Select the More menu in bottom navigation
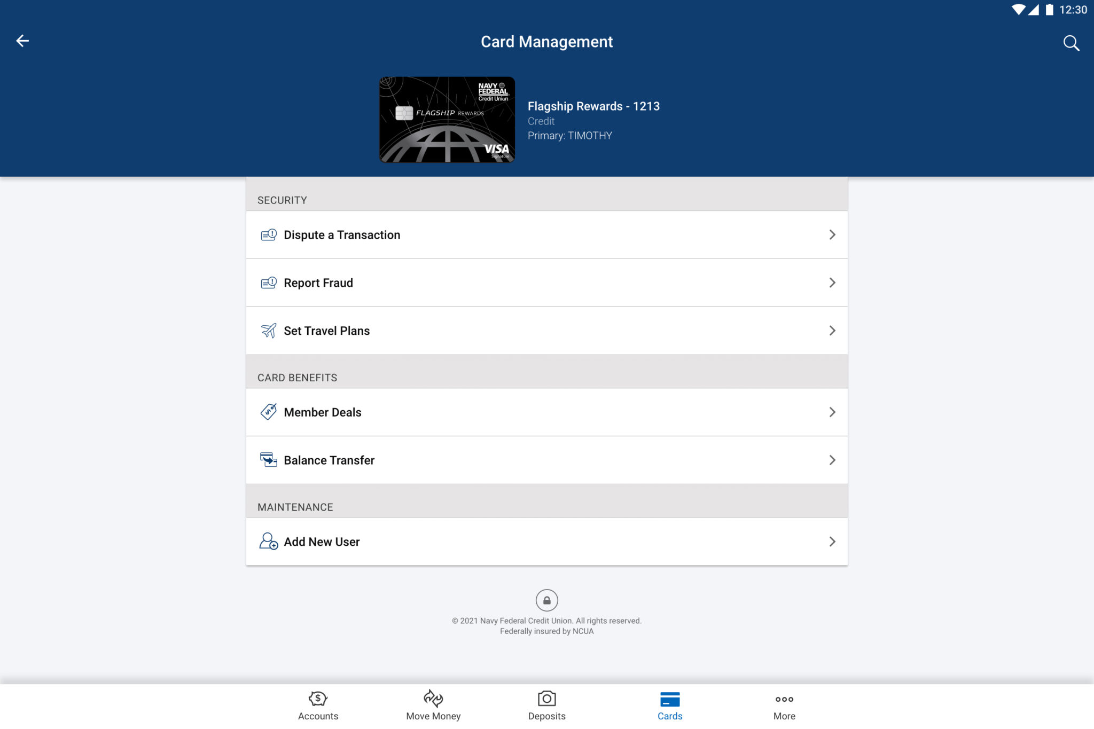This screenshot has width=1094, height=729. tap(784, 704)
